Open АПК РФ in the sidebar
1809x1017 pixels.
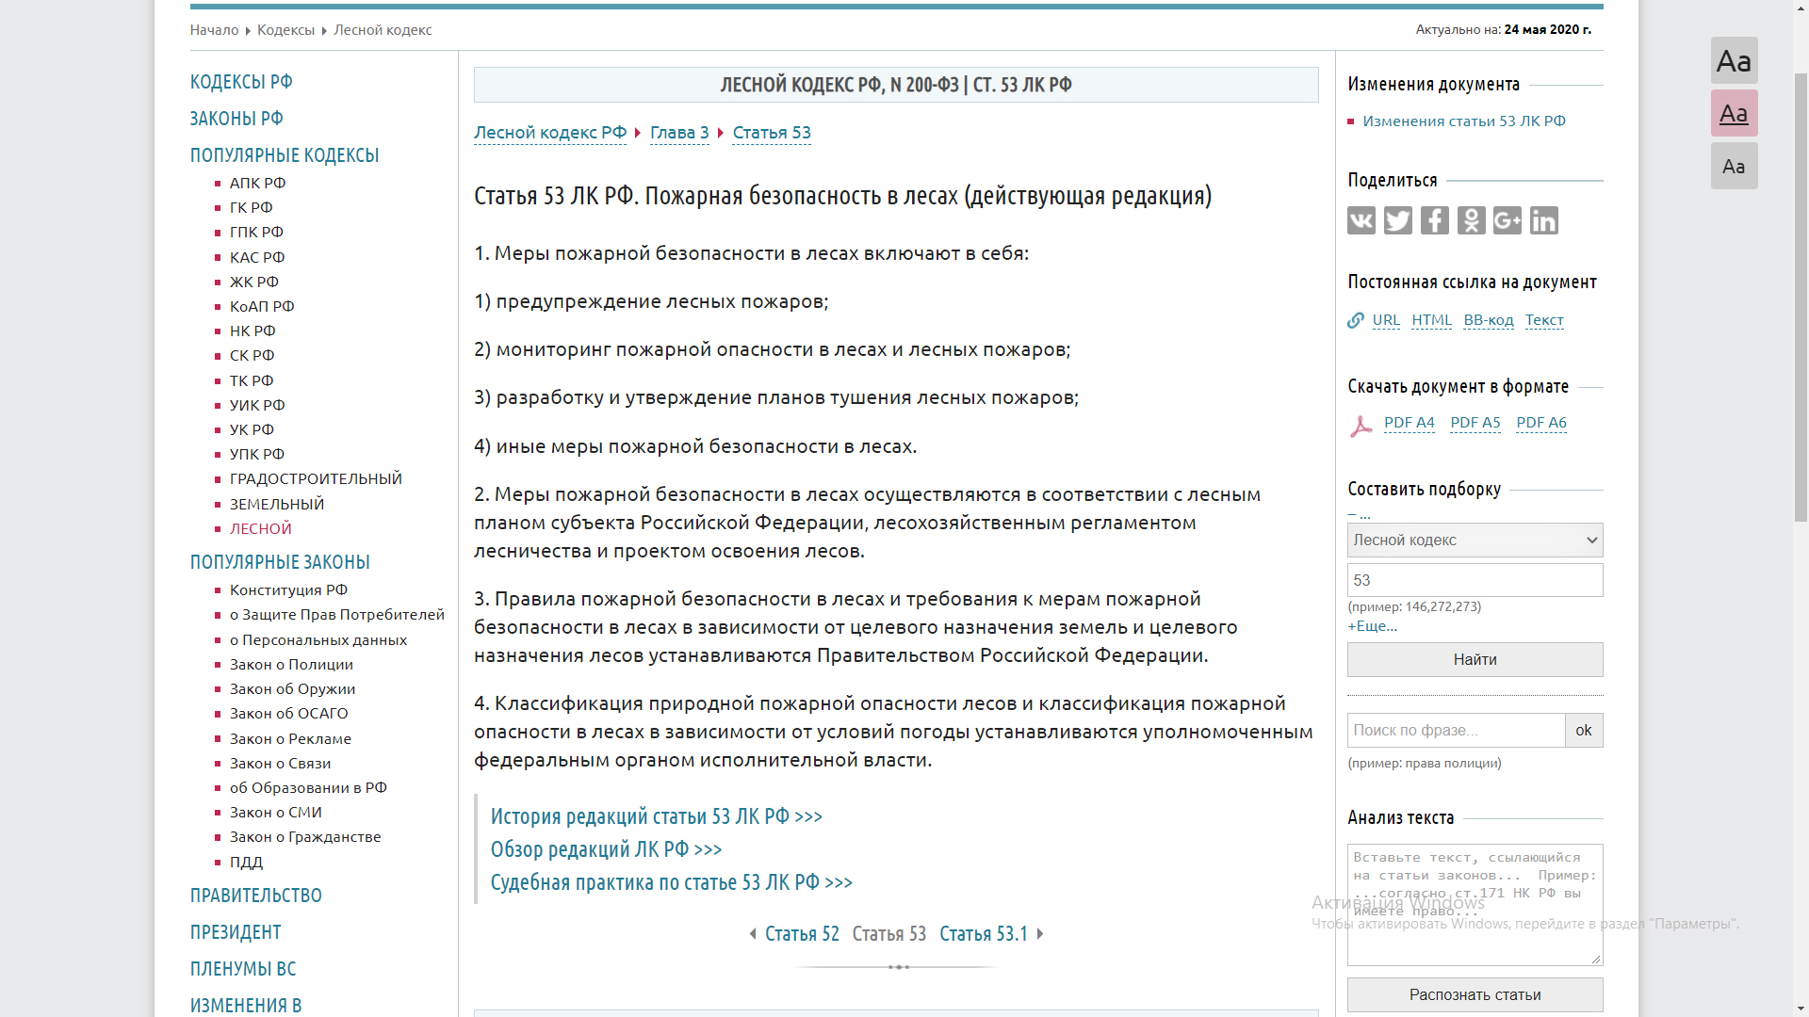[x=257, y=183]
